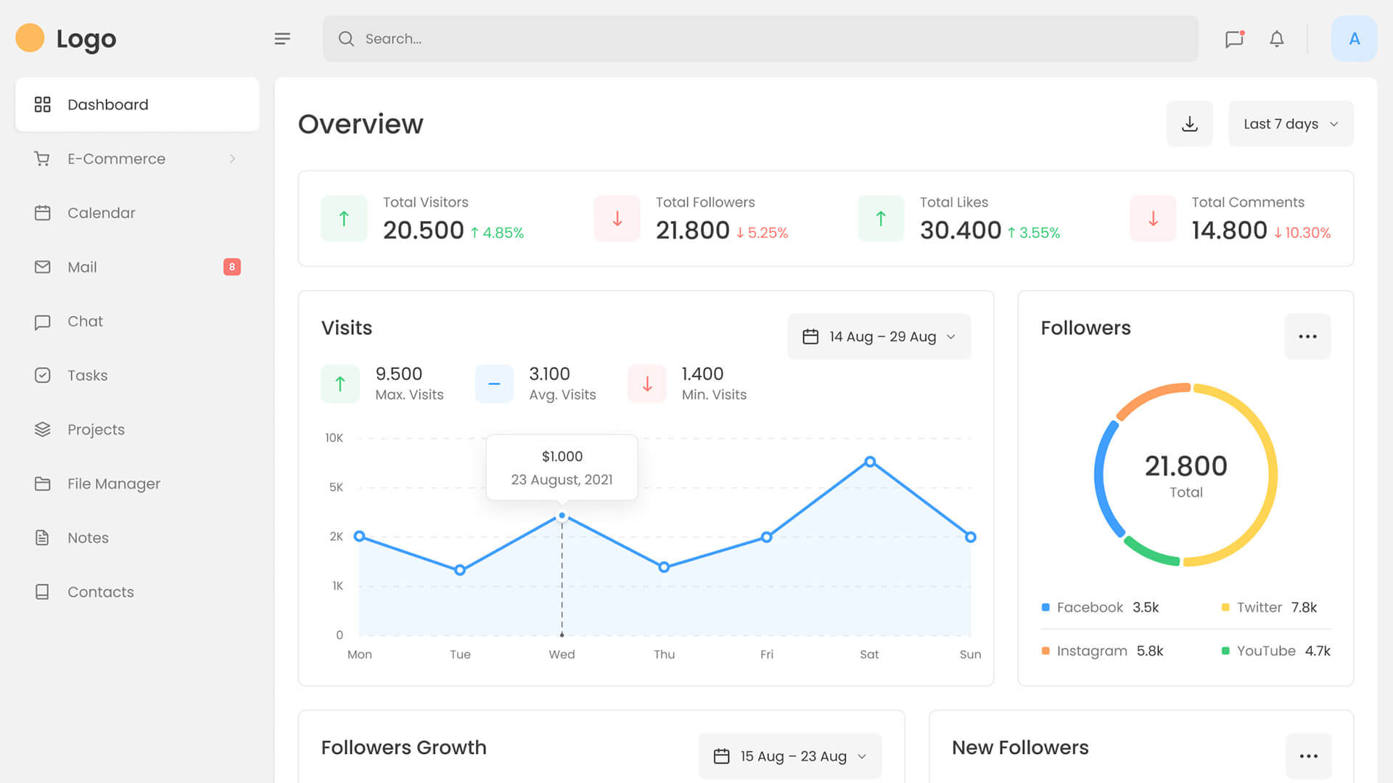1393x783 pixels.
Task: Open the 14 Aug – 29 Aug date picker
Action: tap(879, 336)
